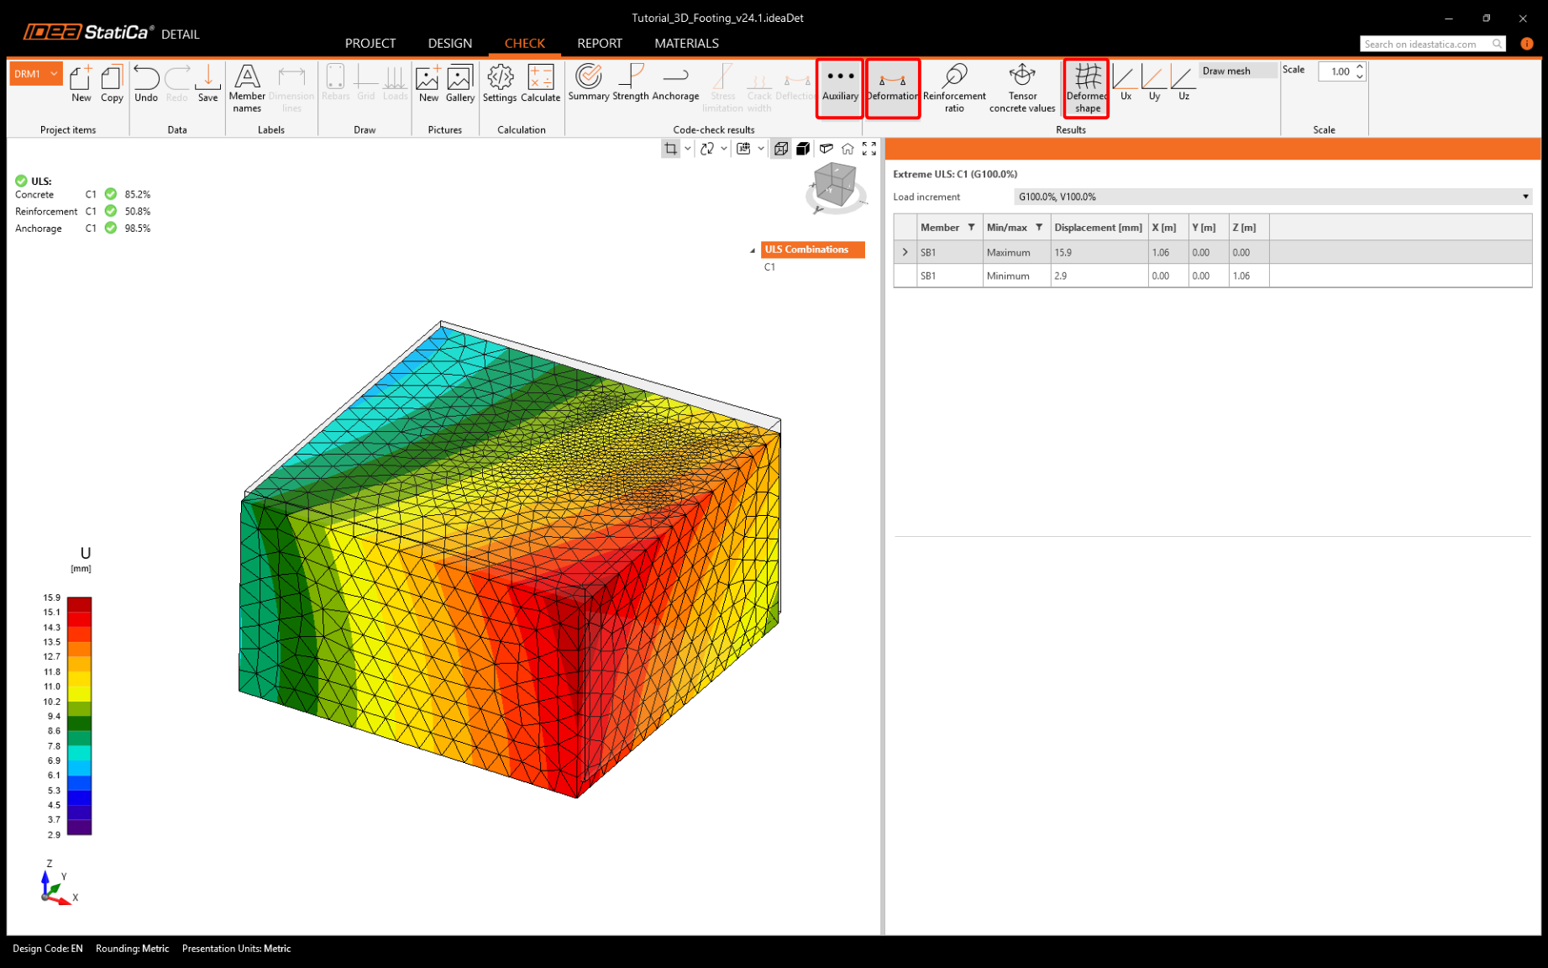The image size is (1548, 968).
Task: Click the rotate view tool
Action: 707,149
